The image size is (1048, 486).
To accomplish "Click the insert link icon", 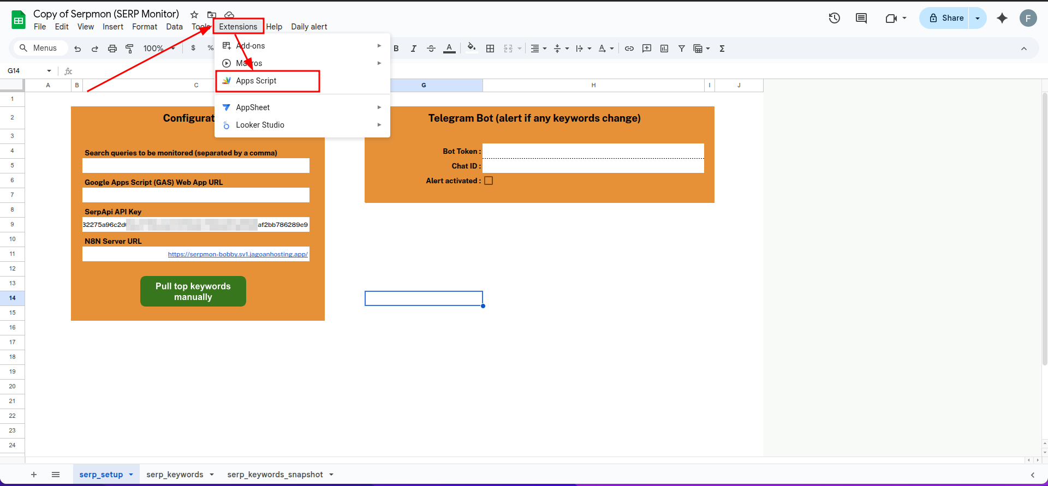I will pos(629,49).
